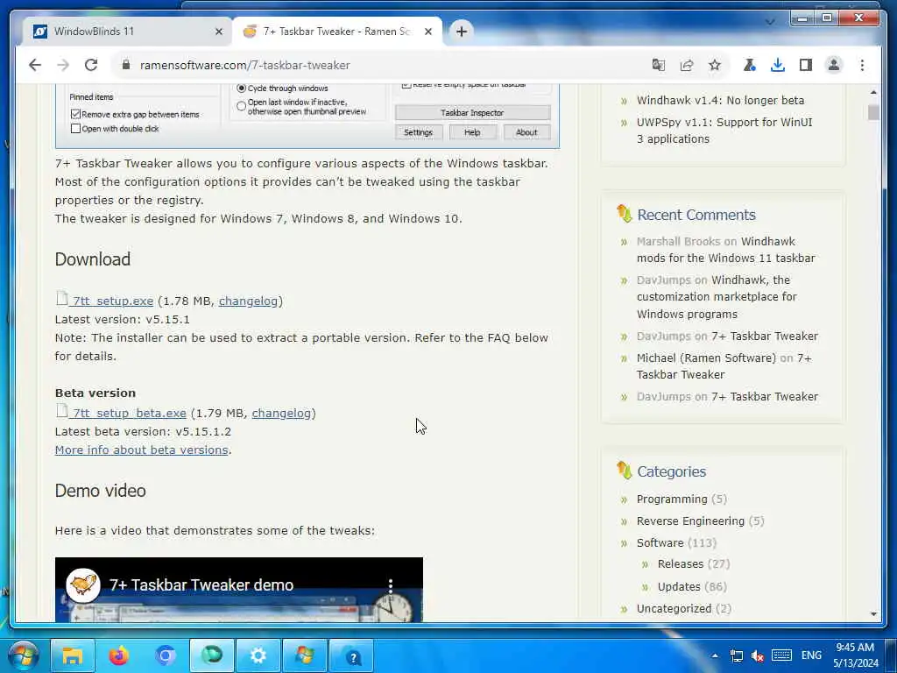Reload the current page
897x673 pixels.
click(x=91, y=65)
